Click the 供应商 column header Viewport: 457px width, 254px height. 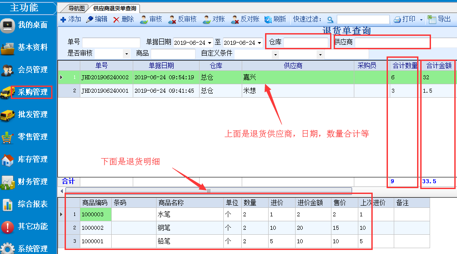pyautogui.click(x=298, y=65)
